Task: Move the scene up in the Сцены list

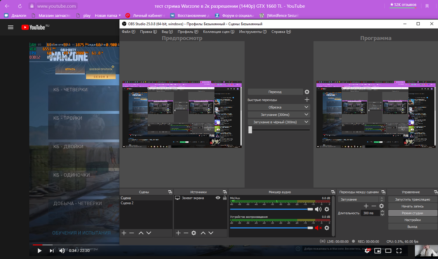Action: (x=141, y=233)
